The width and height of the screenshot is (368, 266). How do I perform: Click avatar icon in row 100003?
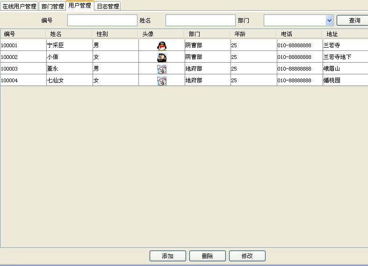pos(162,69)
